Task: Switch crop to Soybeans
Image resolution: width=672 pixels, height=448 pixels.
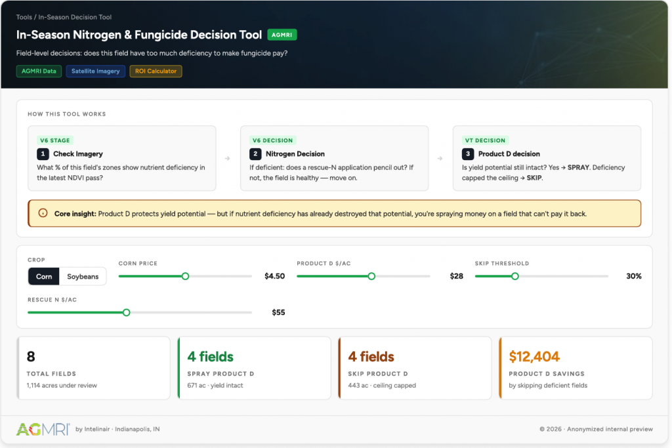Action: coord(83,276)
